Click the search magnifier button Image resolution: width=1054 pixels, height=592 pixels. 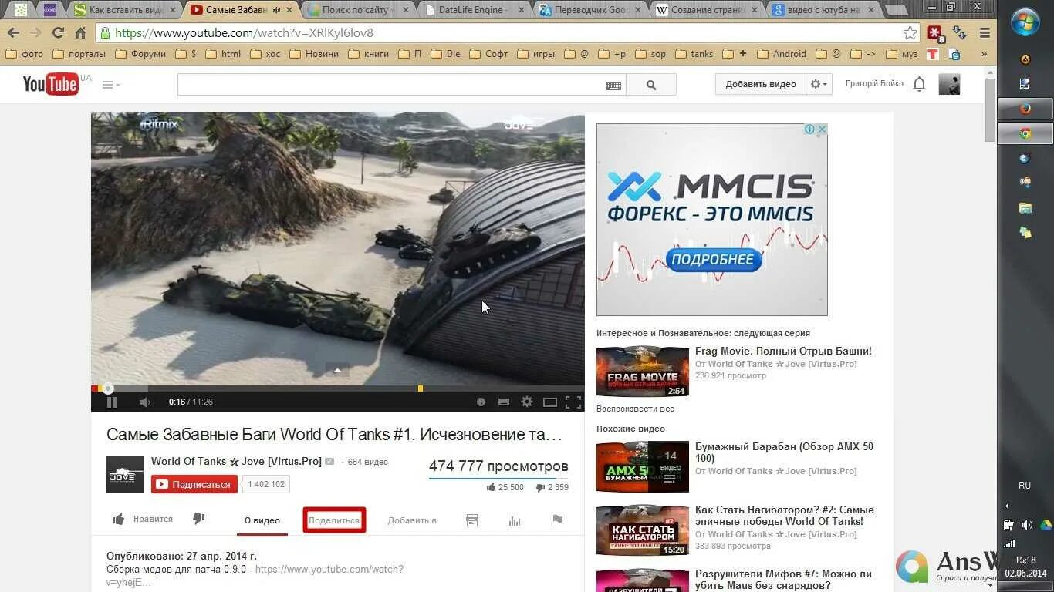651,85
